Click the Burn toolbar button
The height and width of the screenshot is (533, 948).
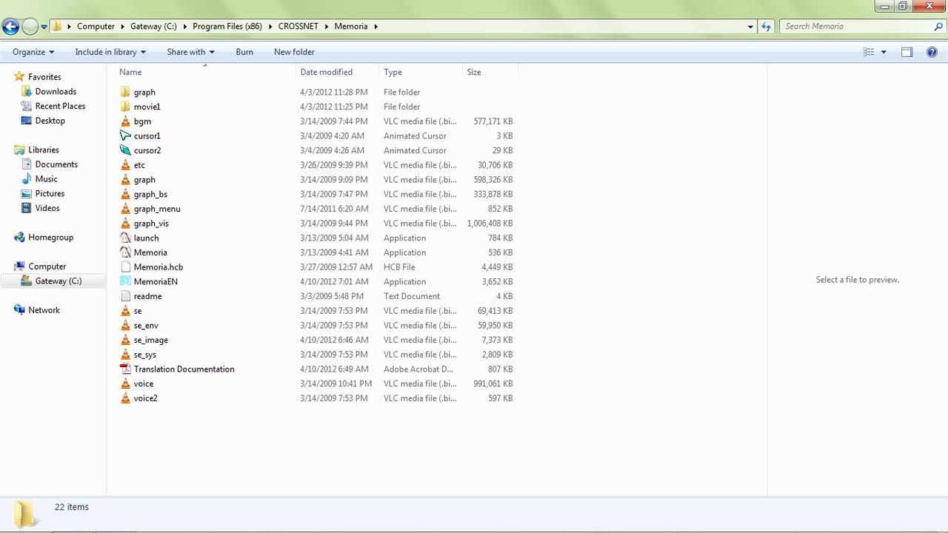coord(244,52)
